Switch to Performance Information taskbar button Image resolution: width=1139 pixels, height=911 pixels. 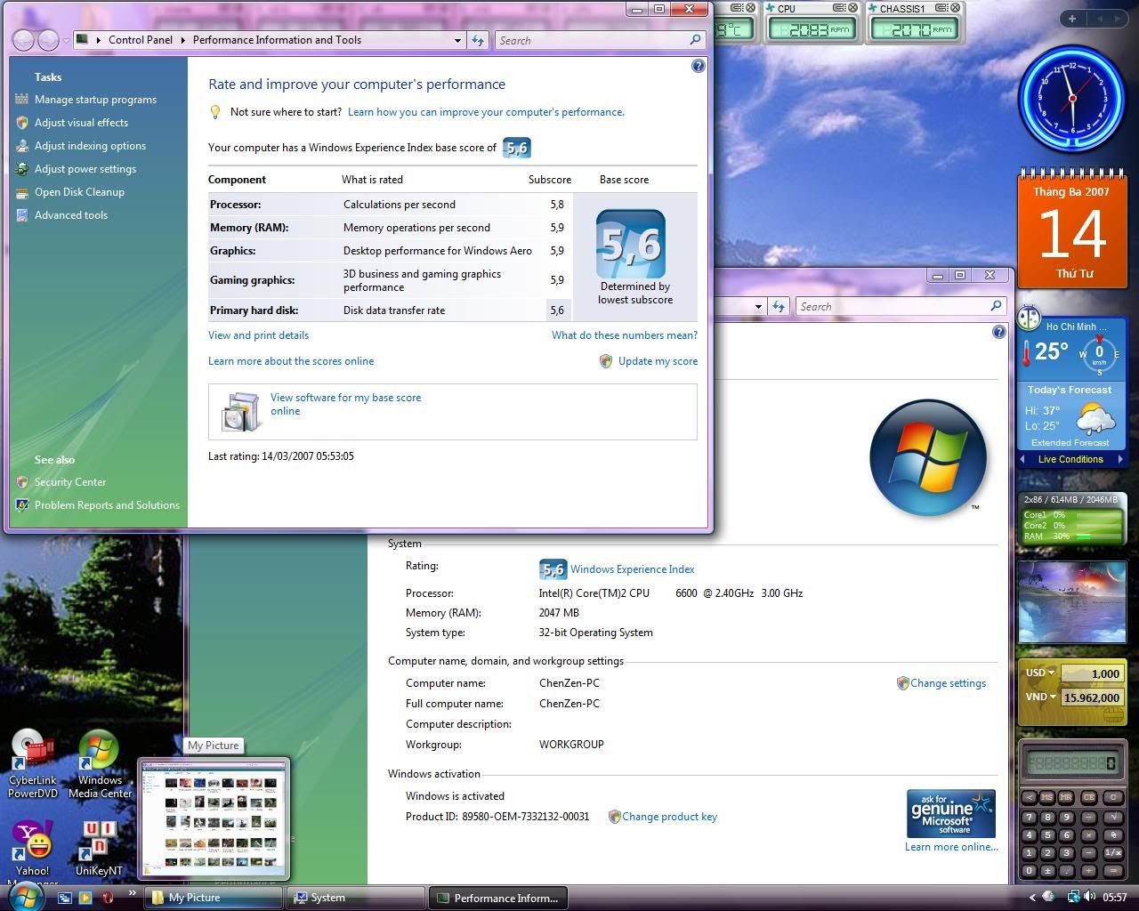tap(497, 898)
